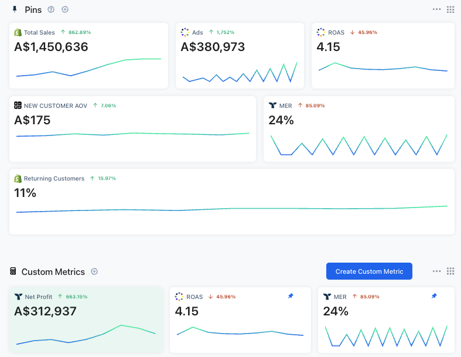Click the Returning Customers card label

pos(54,178)
